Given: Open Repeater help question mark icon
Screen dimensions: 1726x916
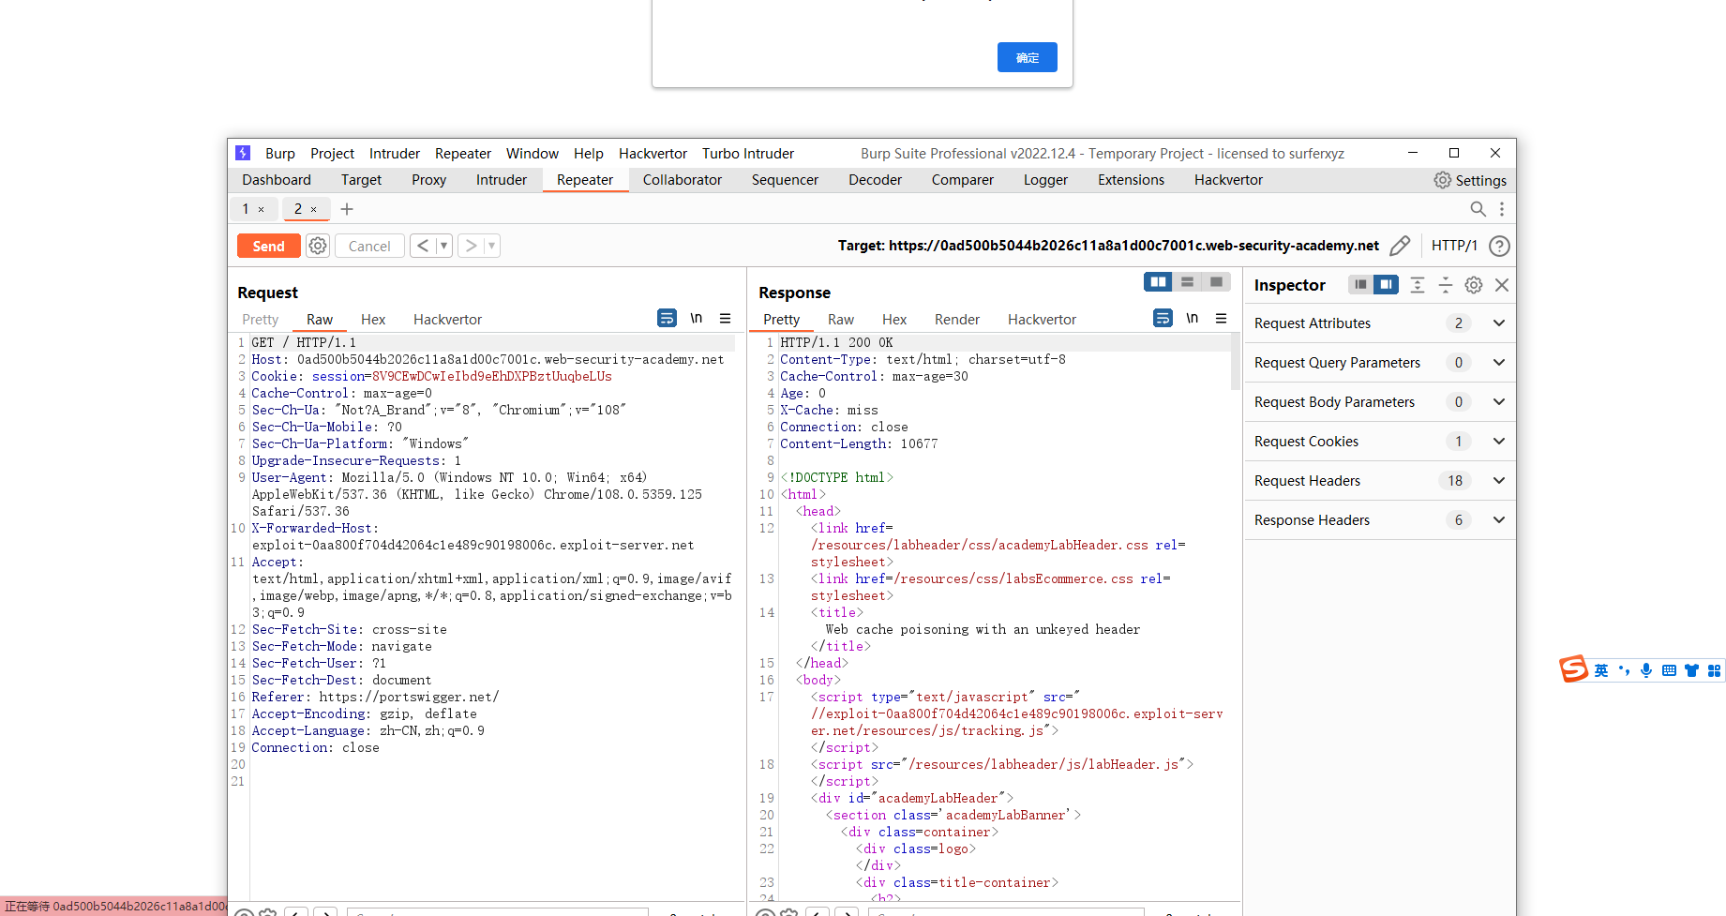Looking at the screenshot, I should click(x=1499, y=246).
